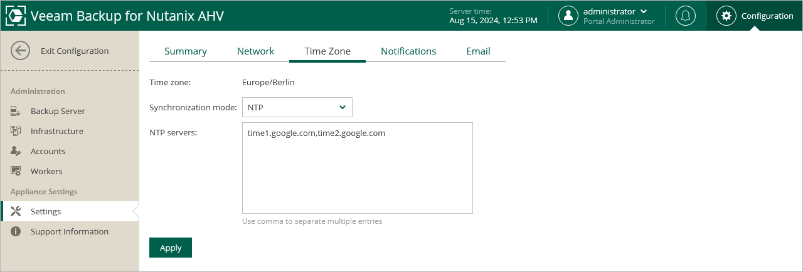The width and height of the screenshot is (803, 272).
Task: Open the notifications bell icon
Action: (686, 16)
